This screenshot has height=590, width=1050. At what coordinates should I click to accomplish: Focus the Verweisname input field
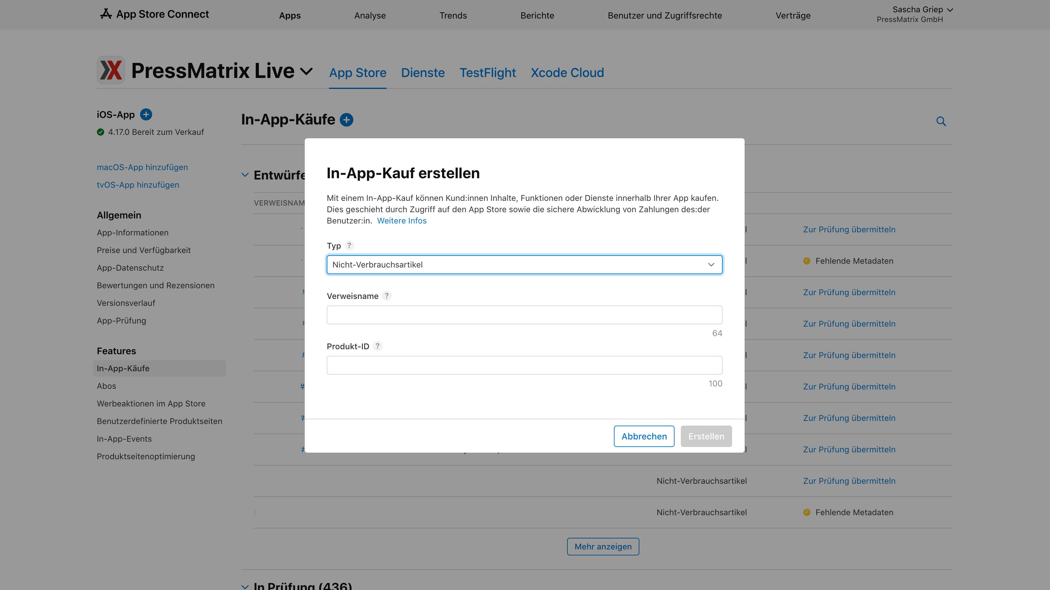coord(524,315)
